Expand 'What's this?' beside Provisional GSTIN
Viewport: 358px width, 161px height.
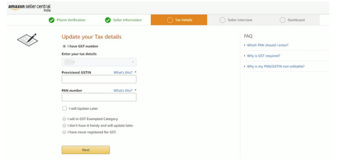click(x=125, y=72)
